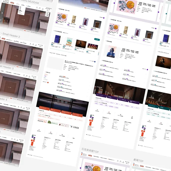Open the elephant hero image in the 石見美術館TOP frame
Viewport: 171px width, 171px height.
tap(94, 167)
